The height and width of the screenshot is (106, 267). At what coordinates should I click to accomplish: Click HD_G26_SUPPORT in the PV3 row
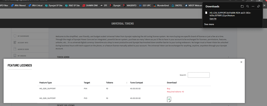(x=47, y=98)
